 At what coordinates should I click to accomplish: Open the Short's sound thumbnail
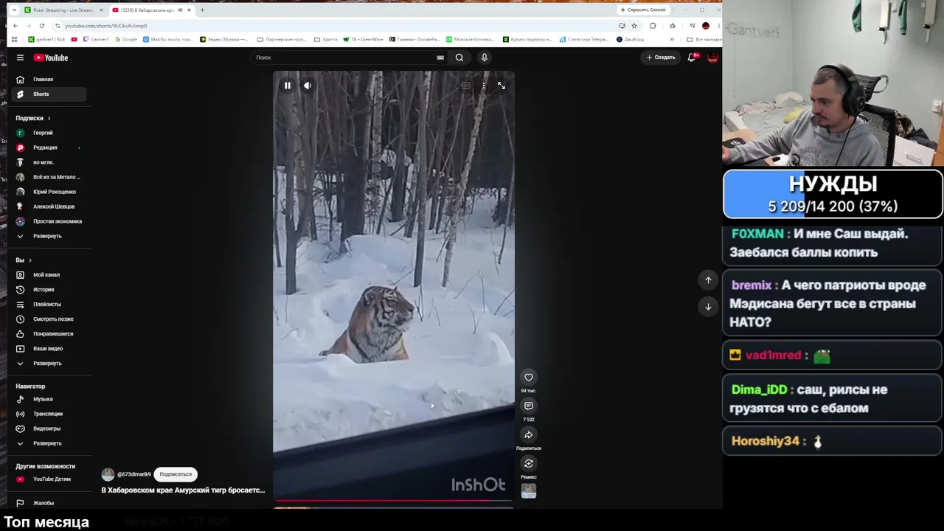tap(529, 490)
